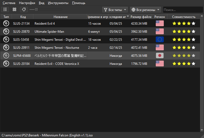Click disc icon for Resident Evil 4
The width and height of the screenshot is (204, 138).
(6, 23)
